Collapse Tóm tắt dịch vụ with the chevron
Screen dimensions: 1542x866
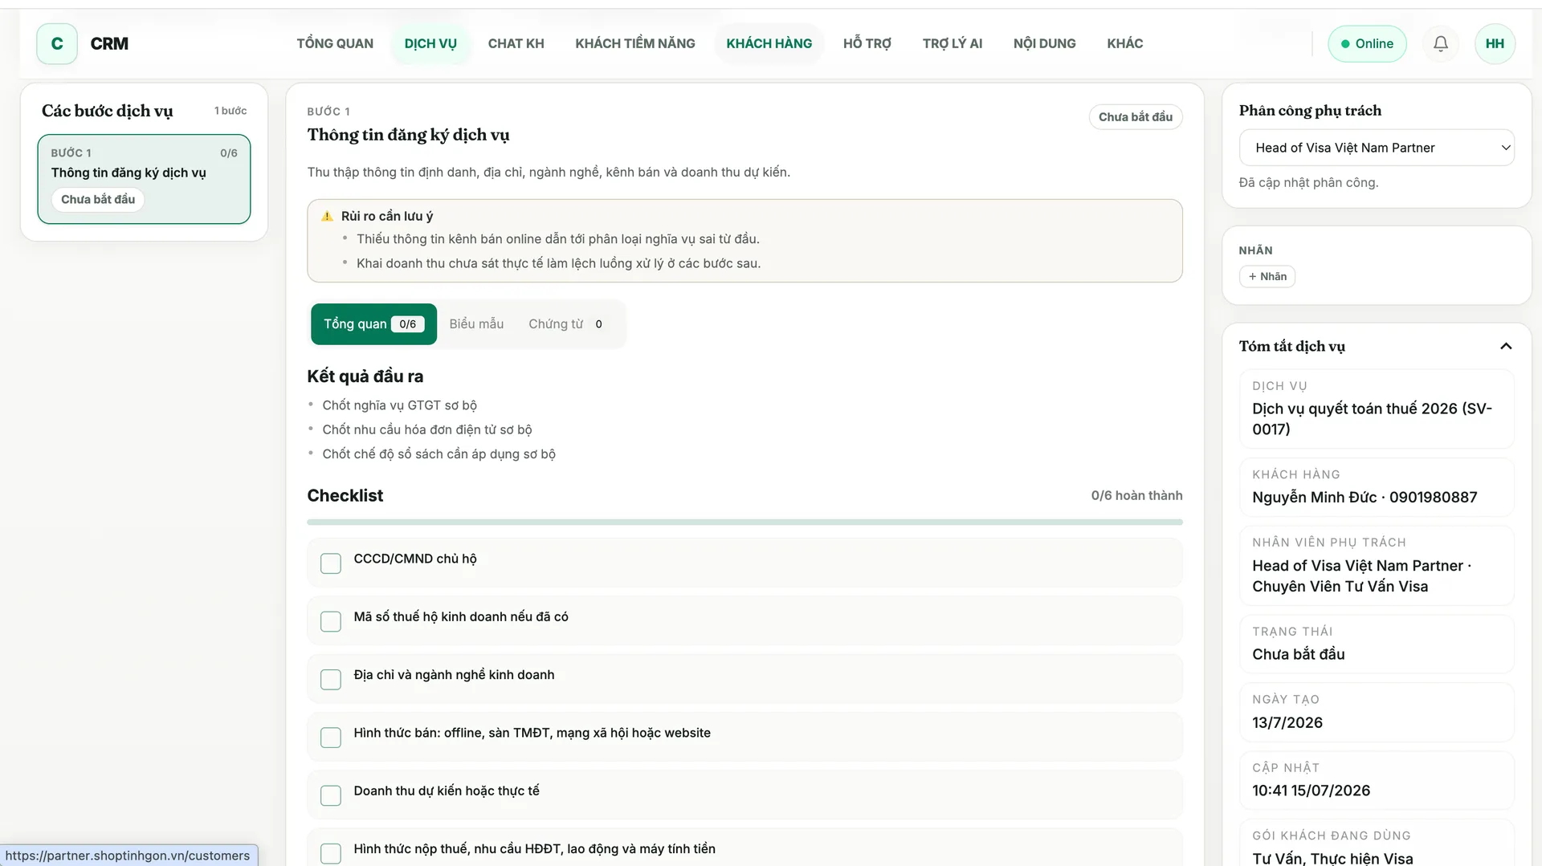point(1506,346)
